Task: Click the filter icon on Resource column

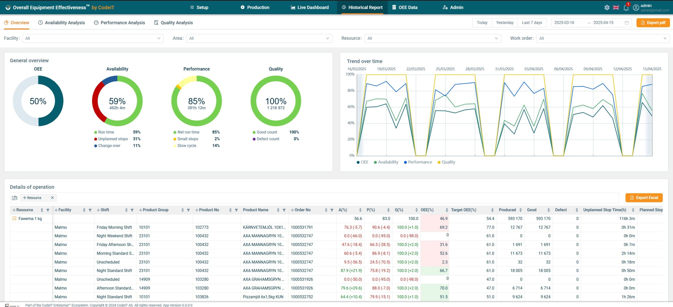Action: click(x=48, y=210)
